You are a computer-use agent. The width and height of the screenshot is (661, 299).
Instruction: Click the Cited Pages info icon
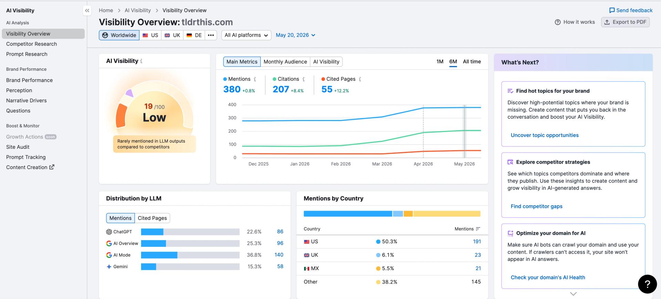360,79
